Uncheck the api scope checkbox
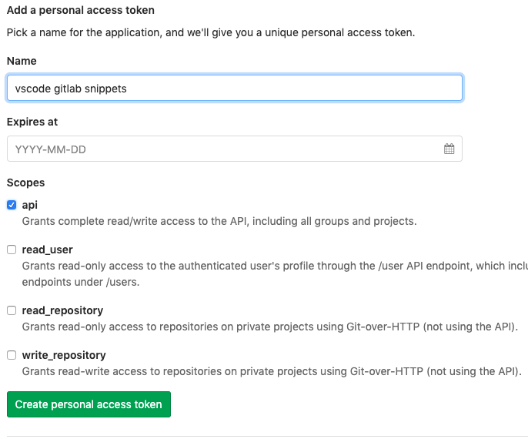 [12, 205]
